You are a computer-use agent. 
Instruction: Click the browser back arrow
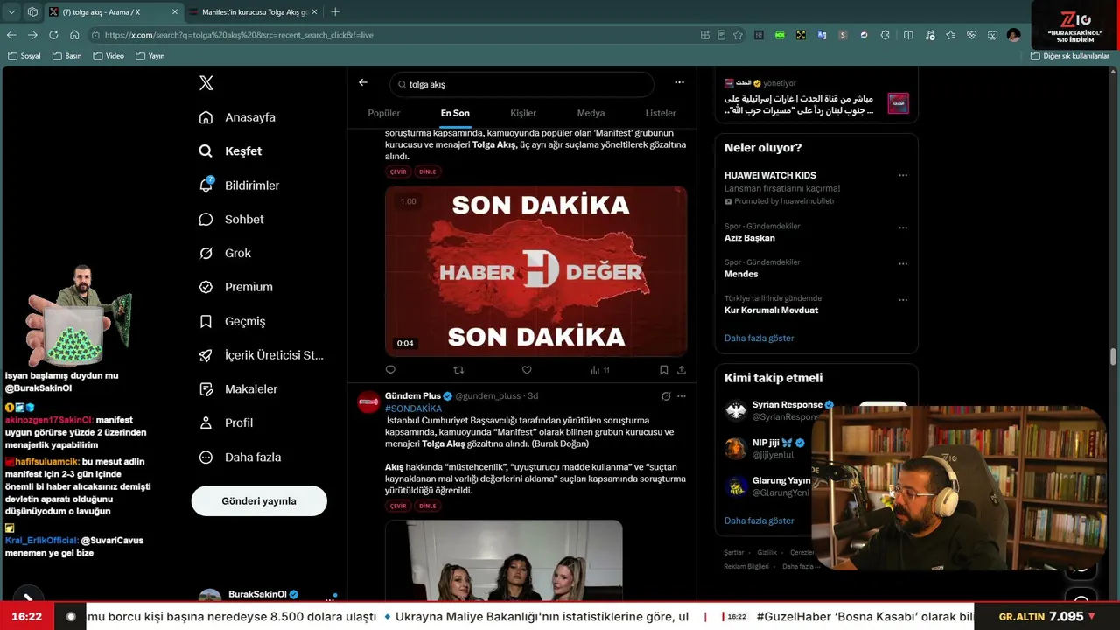pyautogui.click(x=11, y=35)
